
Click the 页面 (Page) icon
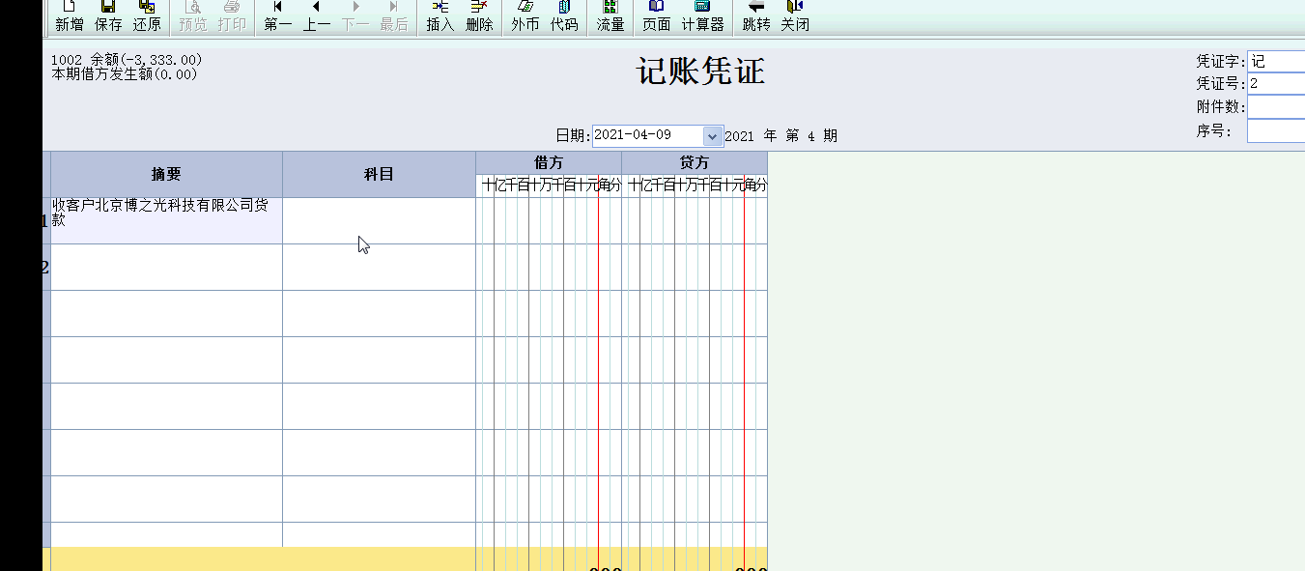click(x=657, y=16)
